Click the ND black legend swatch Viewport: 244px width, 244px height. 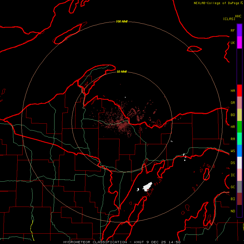(x=239, y=211)
